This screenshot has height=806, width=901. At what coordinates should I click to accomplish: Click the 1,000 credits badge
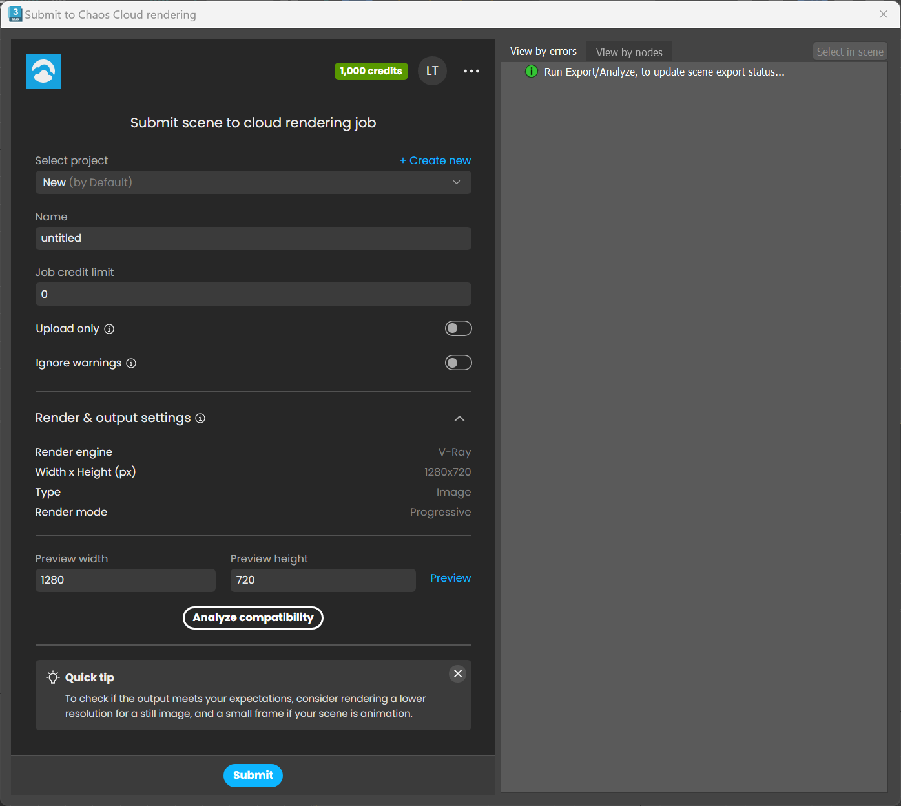[371, 71]
